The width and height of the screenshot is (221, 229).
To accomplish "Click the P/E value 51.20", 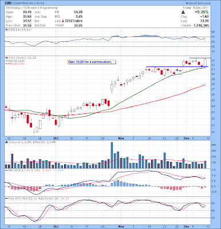I will point(78,12).
